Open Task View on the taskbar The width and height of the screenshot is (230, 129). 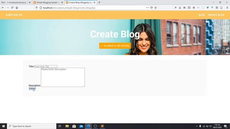point(60,126)
